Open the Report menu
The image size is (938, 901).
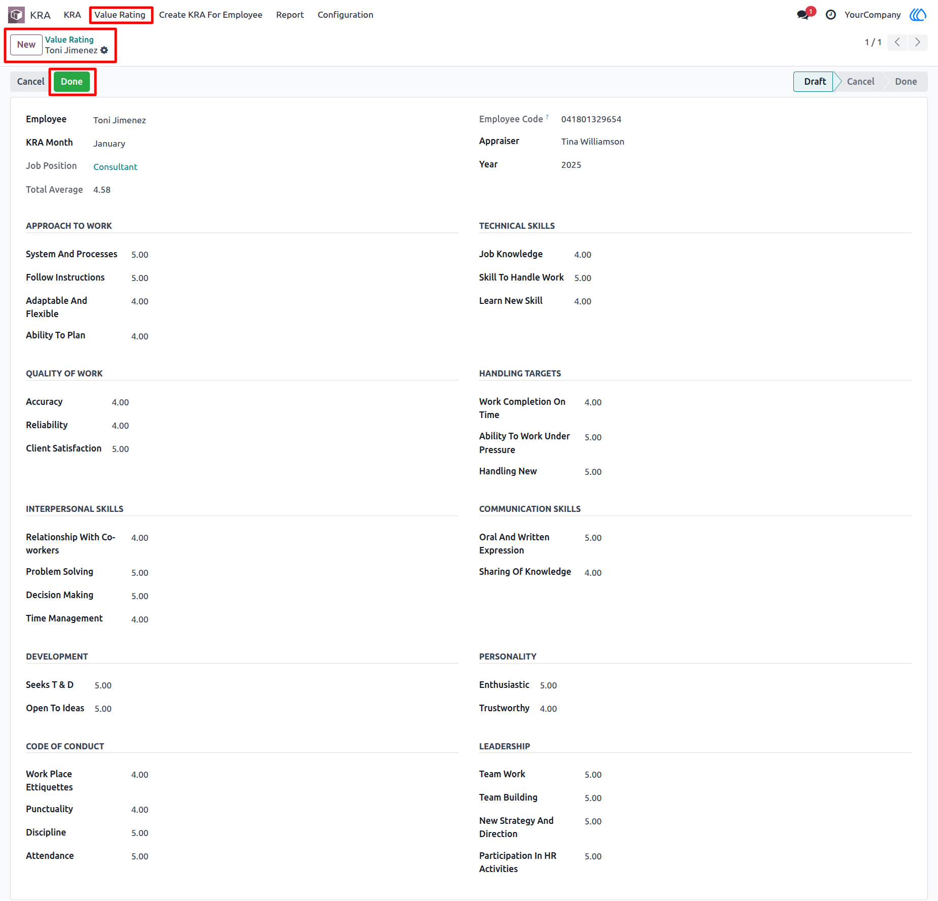tap(290, 15)
